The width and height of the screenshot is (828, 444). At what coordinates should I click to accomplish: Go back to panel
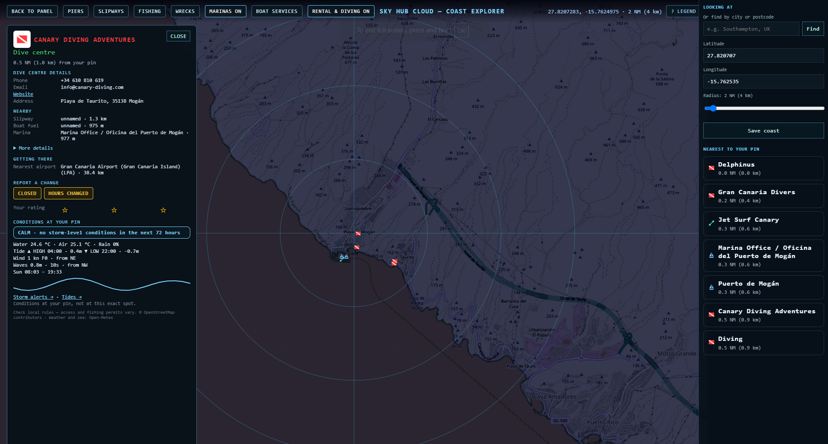[x=32, y=11]
